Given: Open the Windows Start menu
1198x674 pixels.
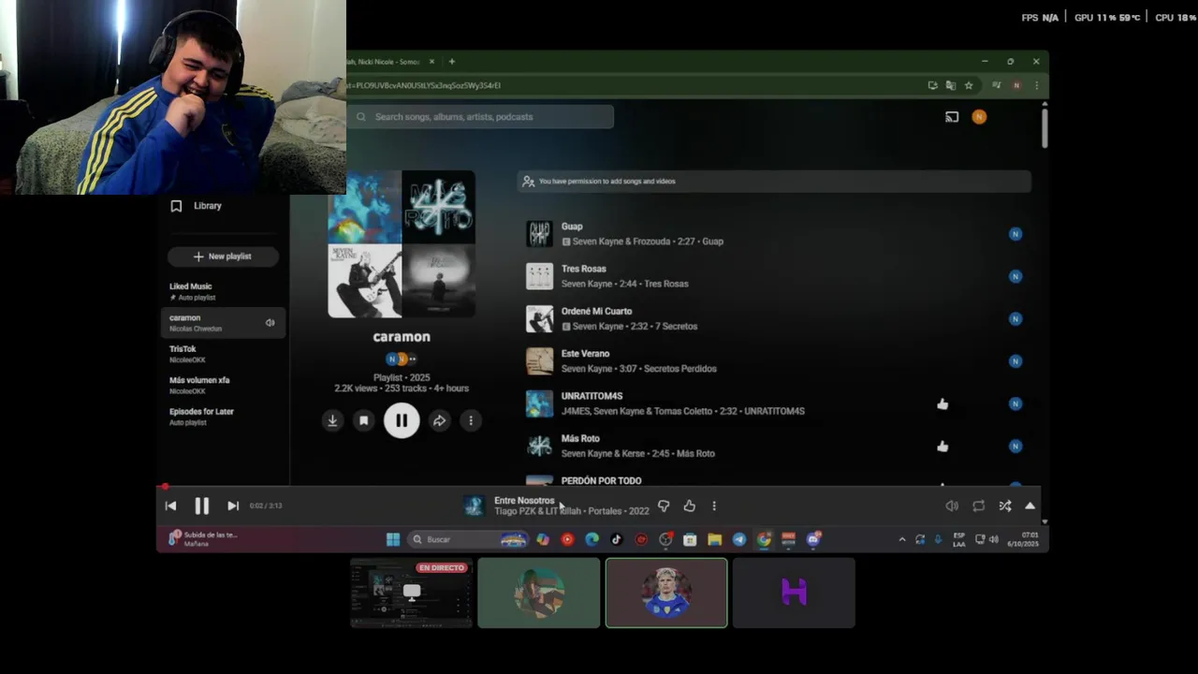Looking at the screenshot, I should pos(393,539).
